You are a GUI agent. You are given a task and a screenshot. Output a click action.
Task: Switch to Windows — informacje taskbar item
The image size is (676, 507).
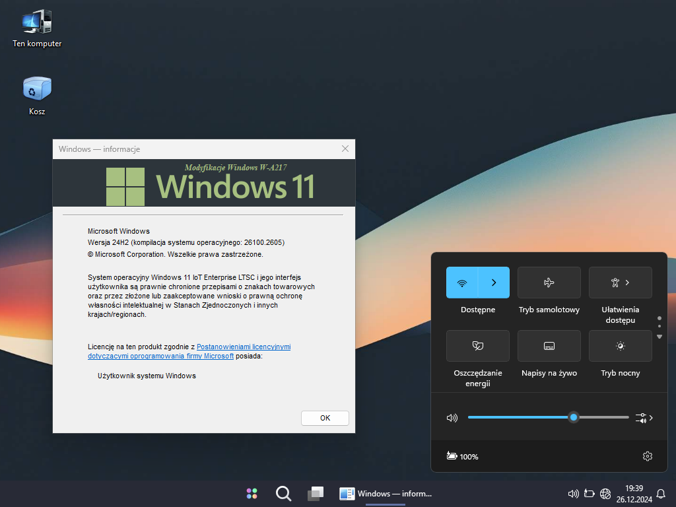coord(386,494)
